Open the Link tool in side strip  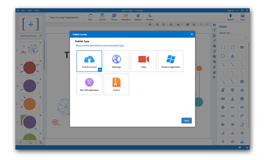(x=214, y=41)
